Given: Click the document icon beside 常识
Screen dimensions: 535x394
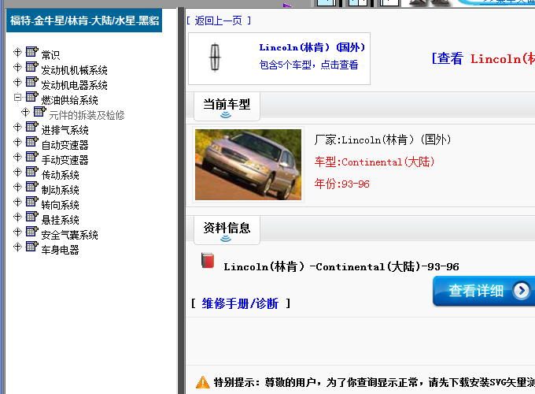Looking at the screenshot, I should pyautogui.click(x=32, y=51).
